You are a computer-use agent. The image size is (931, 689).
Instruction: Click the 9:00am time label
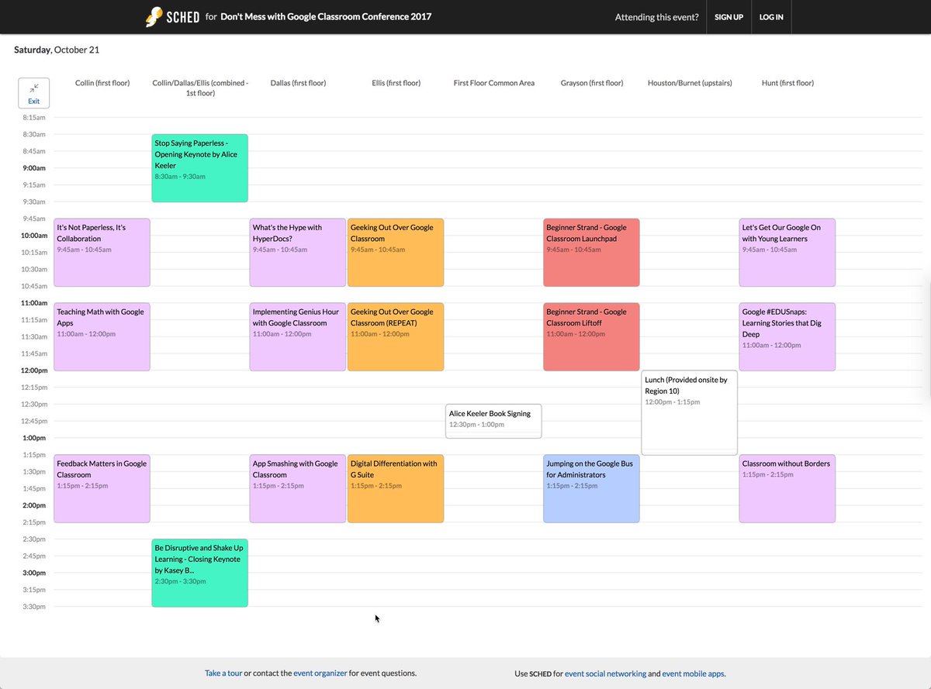click(34, 168)
